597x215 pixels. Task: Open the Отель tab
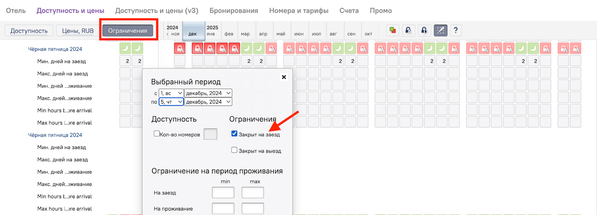(16, 10)
